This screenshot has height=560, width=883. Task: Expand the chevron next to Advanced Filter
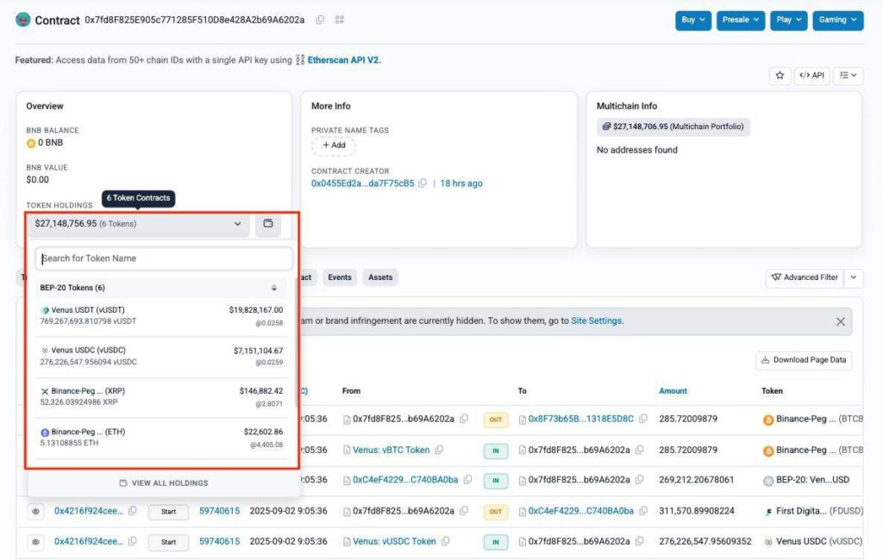853,277
